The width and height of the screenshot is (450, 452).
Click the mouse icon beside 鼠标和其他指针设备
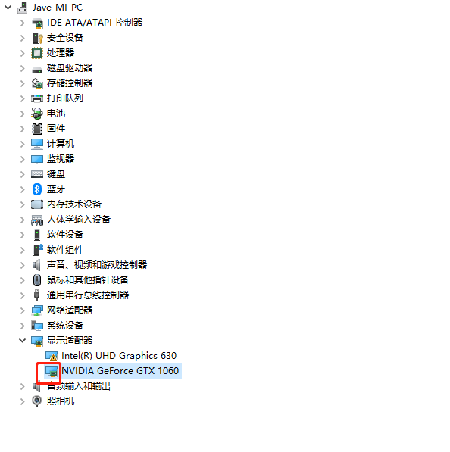point(37,280)
